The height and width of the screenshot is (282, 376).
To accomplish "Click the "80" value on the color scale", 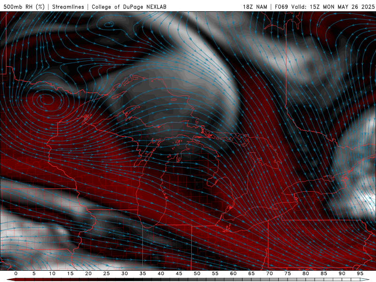I will tap(306, 274).
